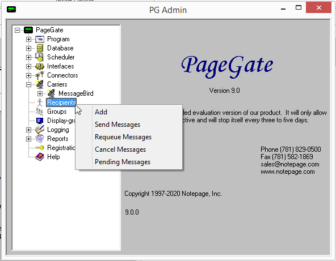This screenshot has width=336, height=261.
Task: Click the MessageBird satellite dish icon
Action: 51,93
